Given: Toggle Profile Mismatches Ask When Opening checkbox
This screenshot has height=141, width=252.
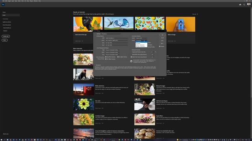Looking at the screenshot, I should tap(106, 57).
